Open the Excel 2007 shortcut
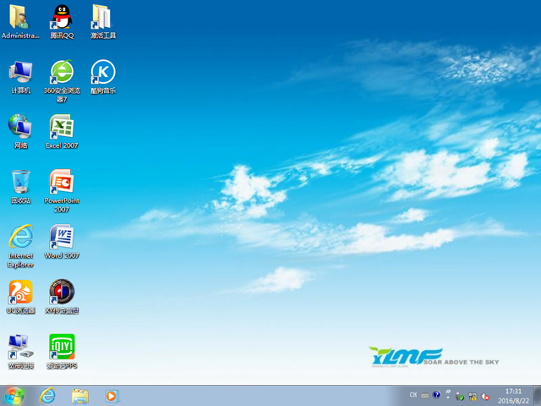The image size is (541, 406). [x=62, y=128]
